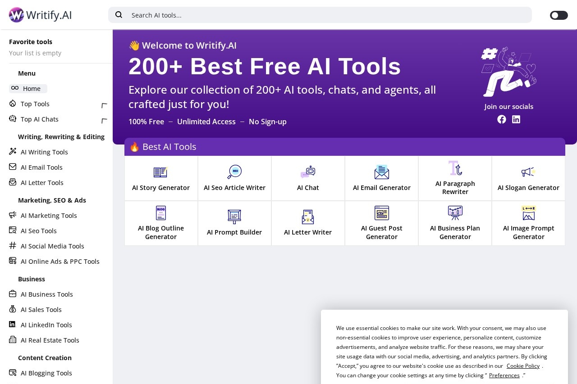The width and height of the screenshot is (577, 384).
Task: Open the AI Prompt Builder tool
Action: 234,223
